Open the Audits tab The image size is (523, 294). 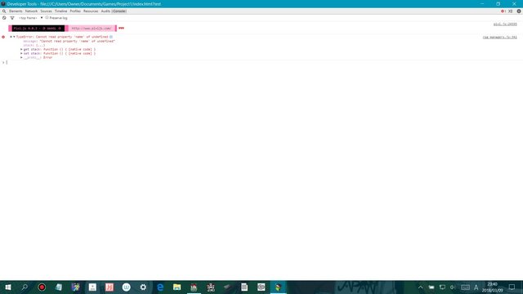tap(105, 11)
